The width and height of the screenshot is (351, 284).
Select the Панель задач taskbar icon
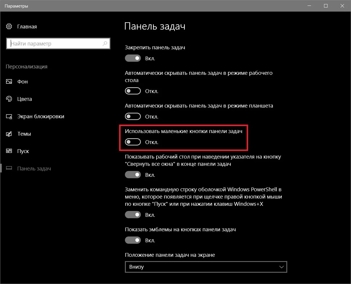point(9,168)
